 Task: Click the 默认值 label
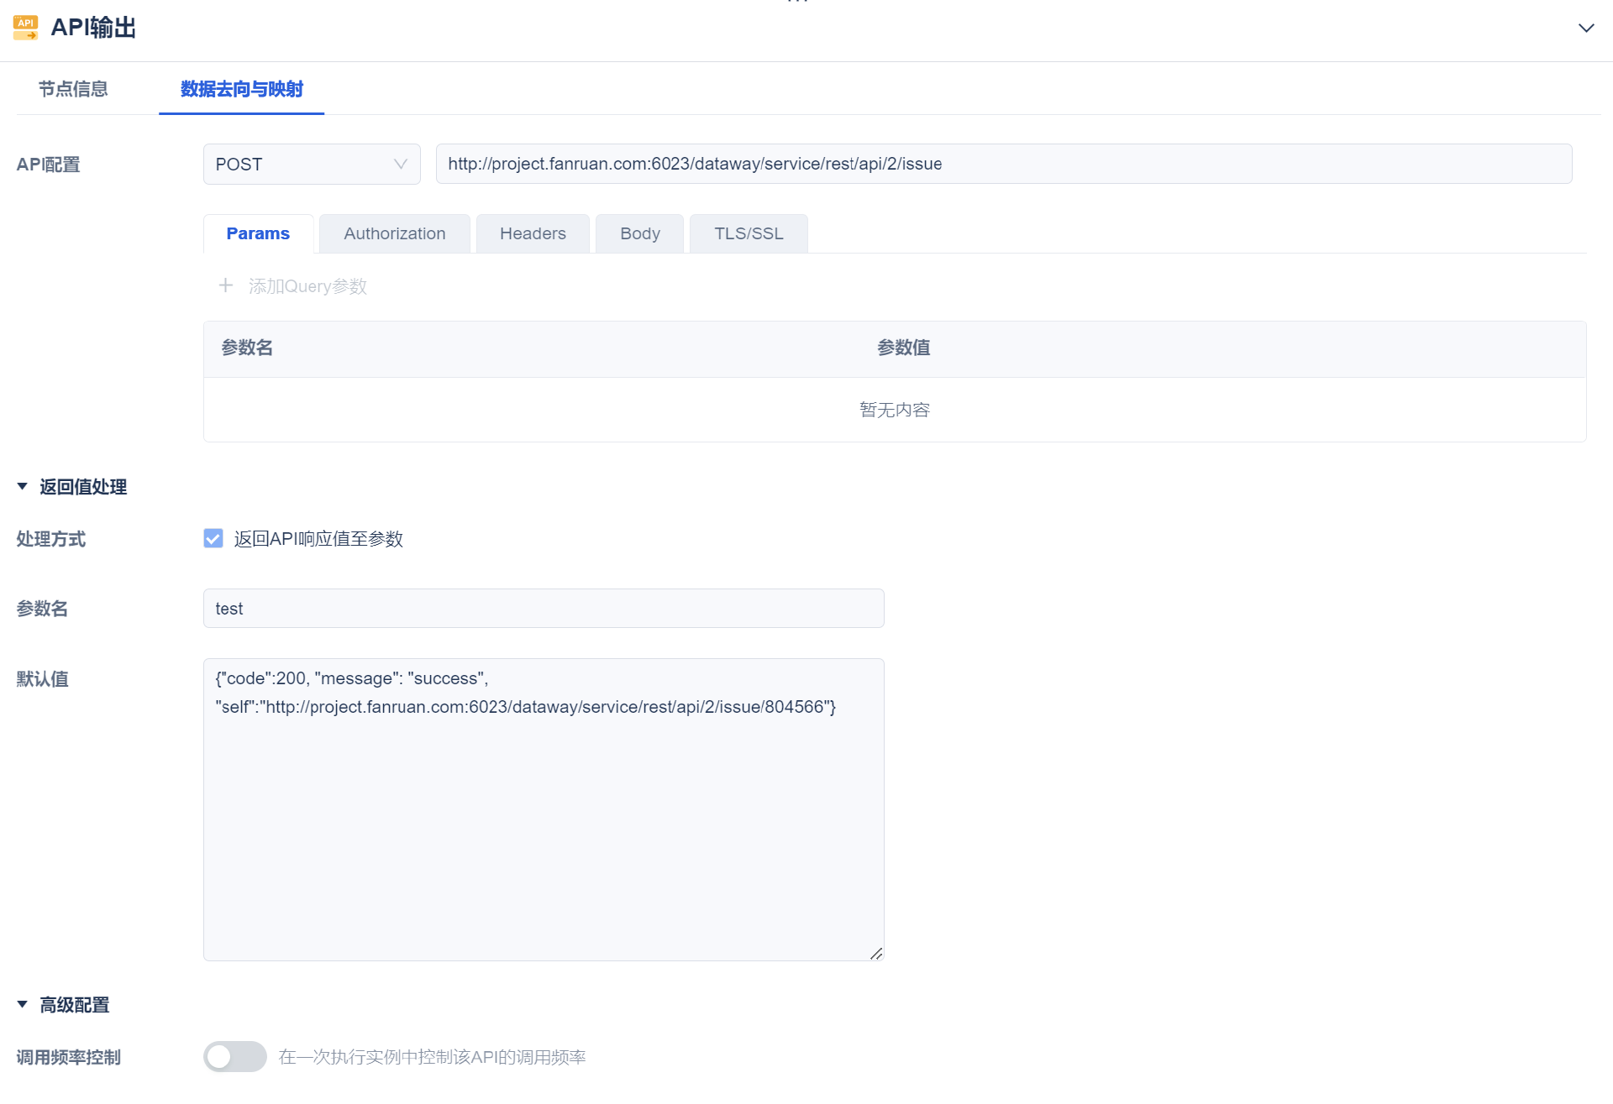coord(43,679)
